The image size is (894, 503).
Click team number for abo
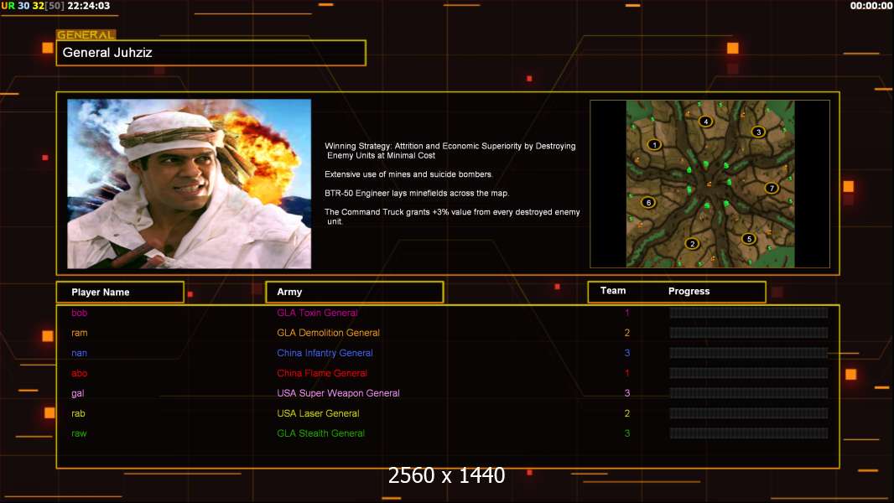click(627, 373)
